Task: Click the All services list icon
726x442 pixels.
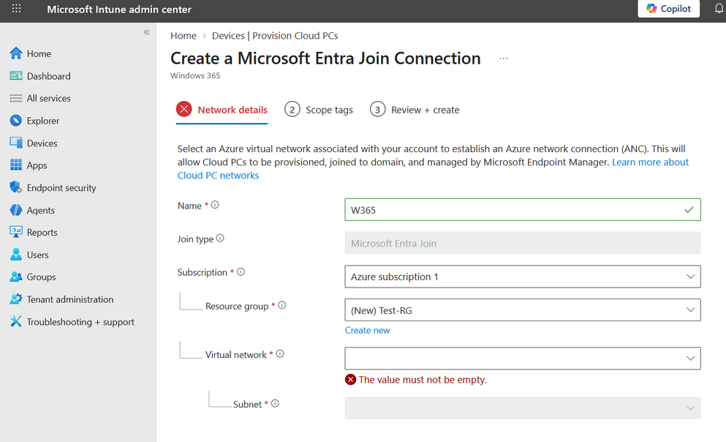Action: tap(16, 98)
